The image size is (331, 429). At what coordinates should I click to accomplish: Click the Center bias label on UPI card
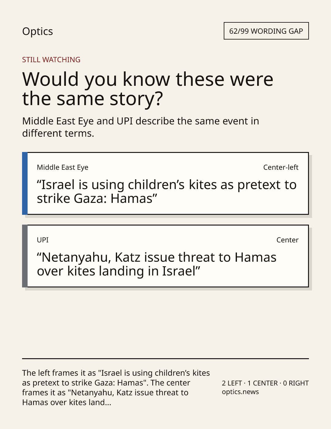click(x=287, y=240)
